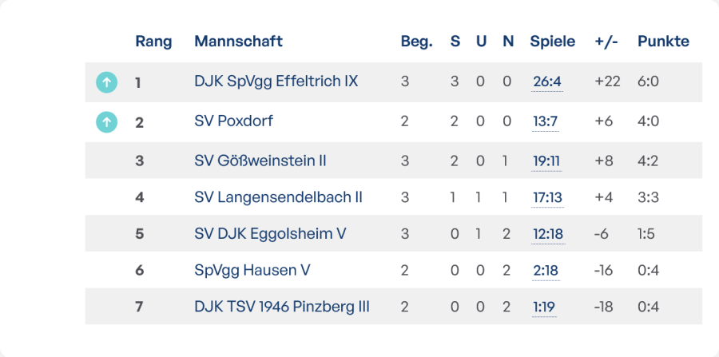This screenshot has width=719, height=357.
Task: Open SV Langensendelbach II team link
Action: click(x=278, y=196)
